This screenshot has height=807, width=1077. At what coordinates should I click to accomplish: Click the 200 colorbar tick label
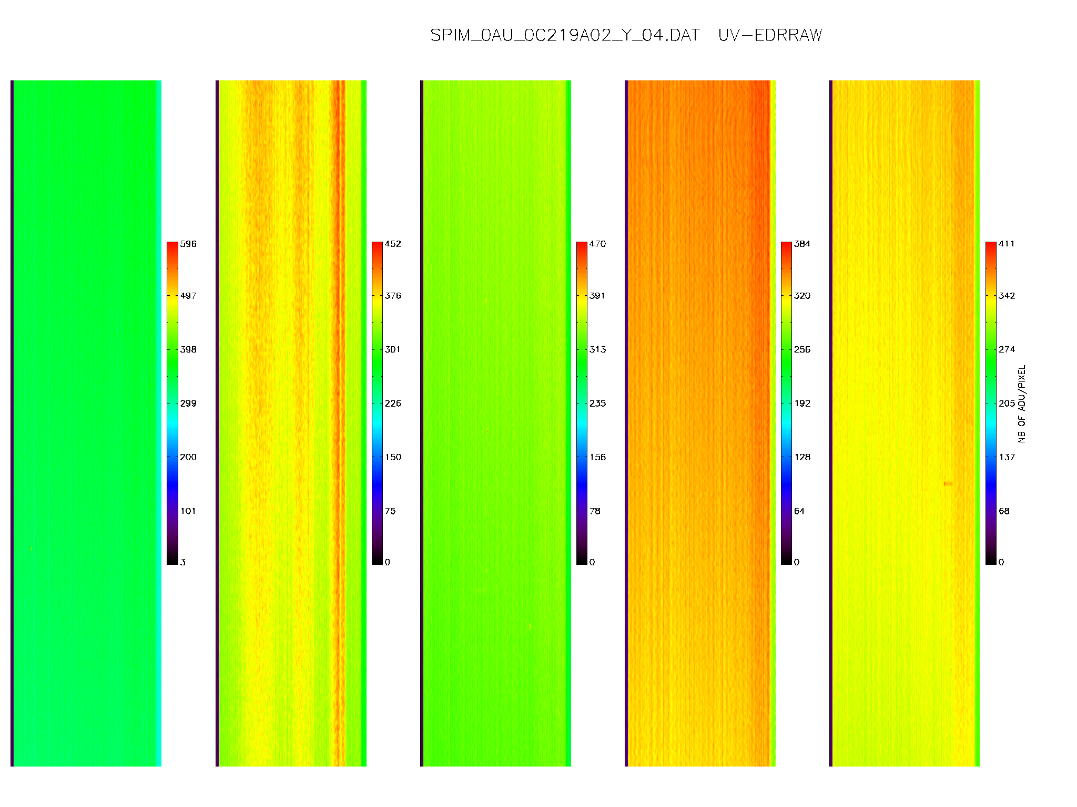point(188,457)
